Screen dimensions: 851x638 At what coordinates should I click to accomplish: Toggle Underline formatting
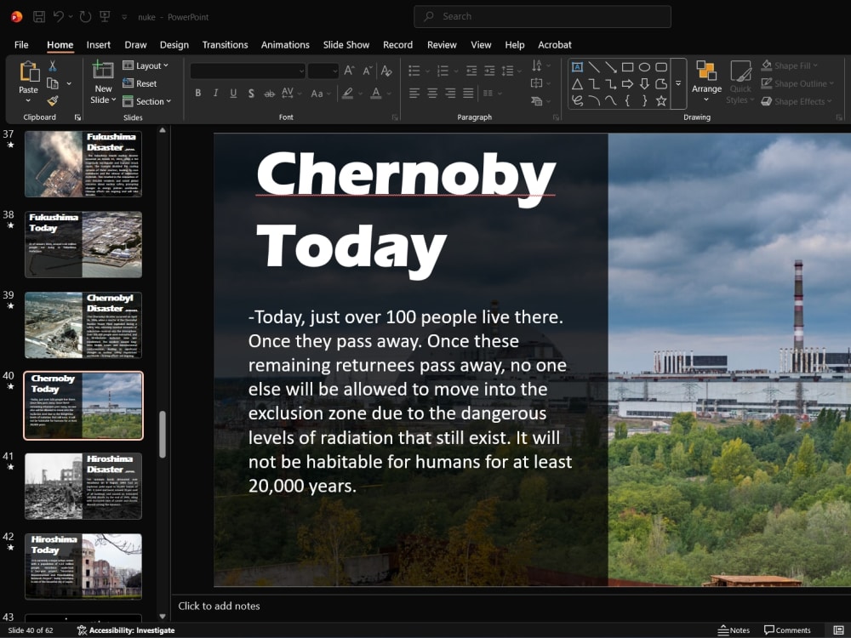pyautogui.click(x=233, y=94)
